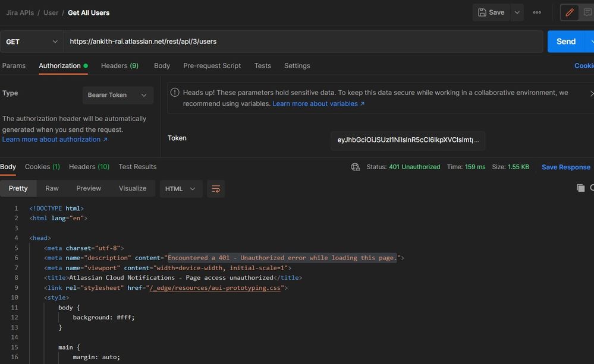Open the Tests tab
The width and height of the screenshot is (594, 364).
[263, 66]
